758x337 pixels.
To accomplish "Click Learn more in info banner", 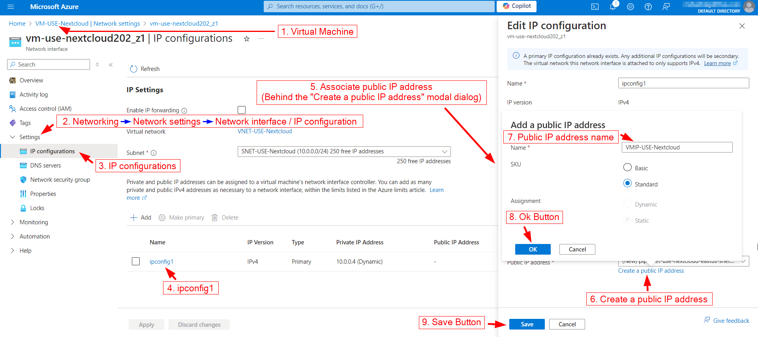I will click(x=717, y=63).
